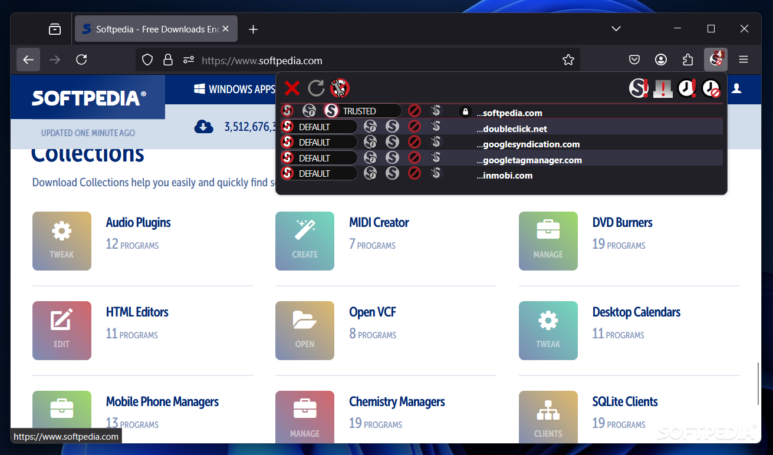Image resolution: width=773 pixels, height=455 pixels.
Task: Disable restrictions globally in NoScript
Action: (x=639, y=88)
